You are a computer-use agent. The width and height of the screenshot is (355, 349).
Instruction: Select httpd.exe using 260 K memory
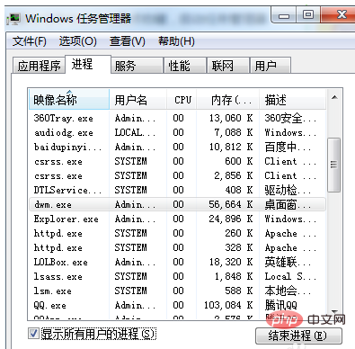pyautogui.click(x=177, y=233)
